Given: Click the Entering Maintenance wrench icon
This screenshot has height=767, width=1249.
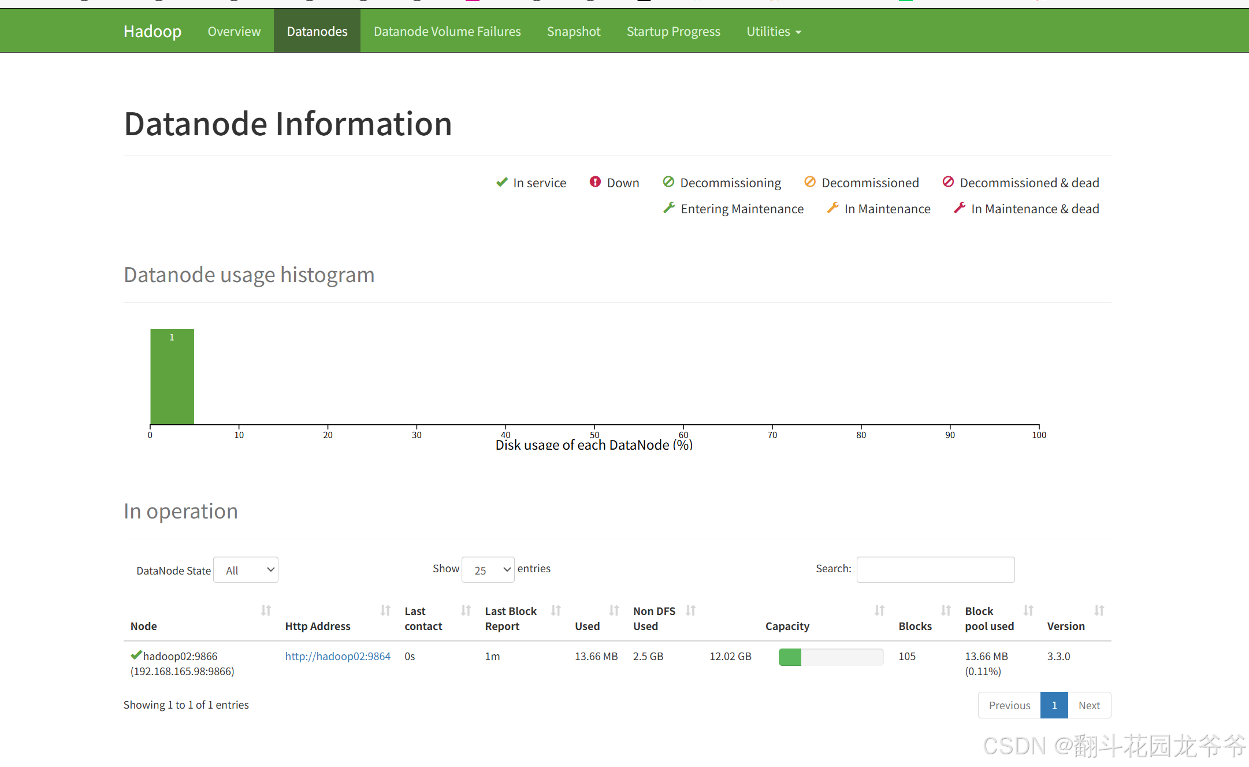Looking at the screenshot, I should pos(669,208).
